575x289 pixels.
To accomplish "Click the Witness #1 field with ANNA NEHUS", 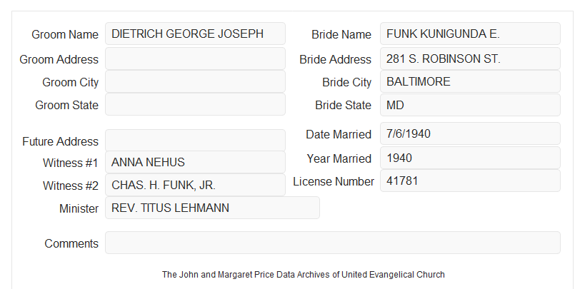I will 195,162.
